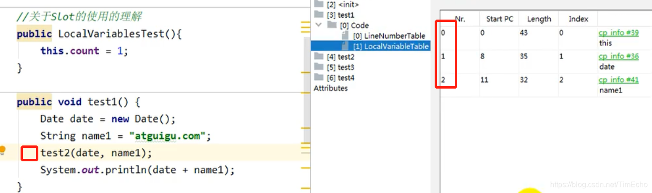Click the folder icon beside [0] Code
The height and width of the screenshot is (193, 652).
331,25
